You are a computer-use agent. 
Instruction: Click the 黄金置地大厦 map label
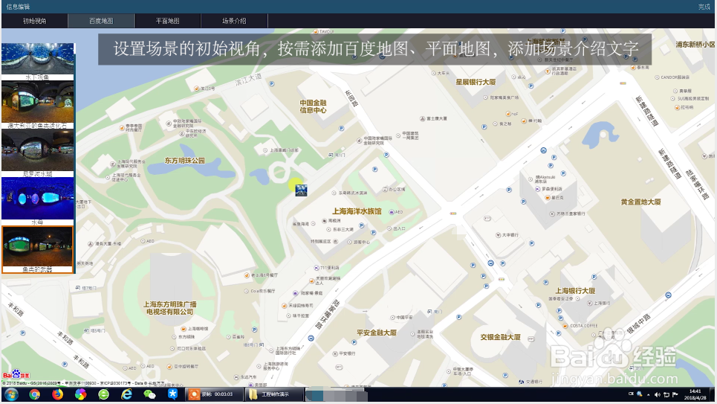(640, 202)
